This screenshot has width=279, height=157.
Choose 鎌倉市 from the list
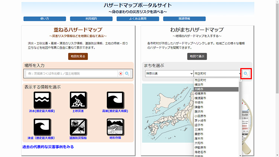[216, 107]
